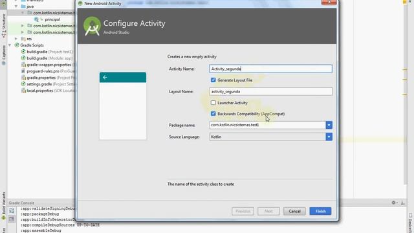Click the Finish button
Screen dimensions: 414x233
pos(320,211)
